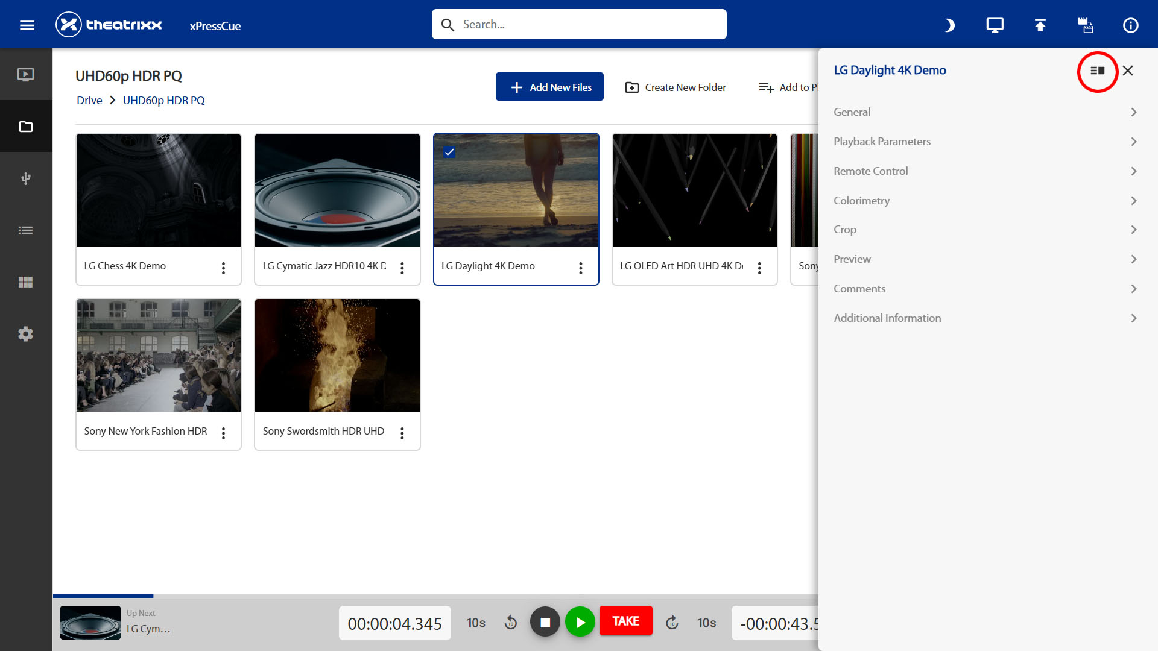Click in the Search field
The image size is (1158, 651).
coord(579,24)
